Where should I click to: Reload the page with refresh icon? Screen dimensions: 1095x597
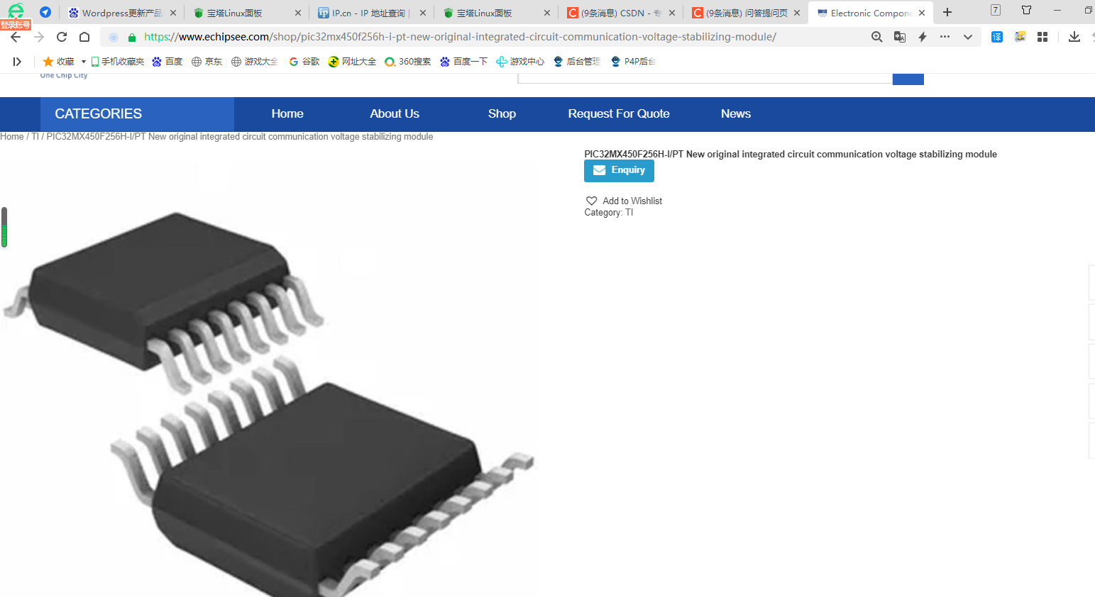(62, 37)
